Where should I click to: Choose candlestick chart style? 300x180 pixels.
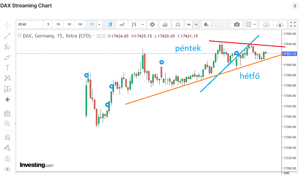pyautogui.click(x=110, y=24)
